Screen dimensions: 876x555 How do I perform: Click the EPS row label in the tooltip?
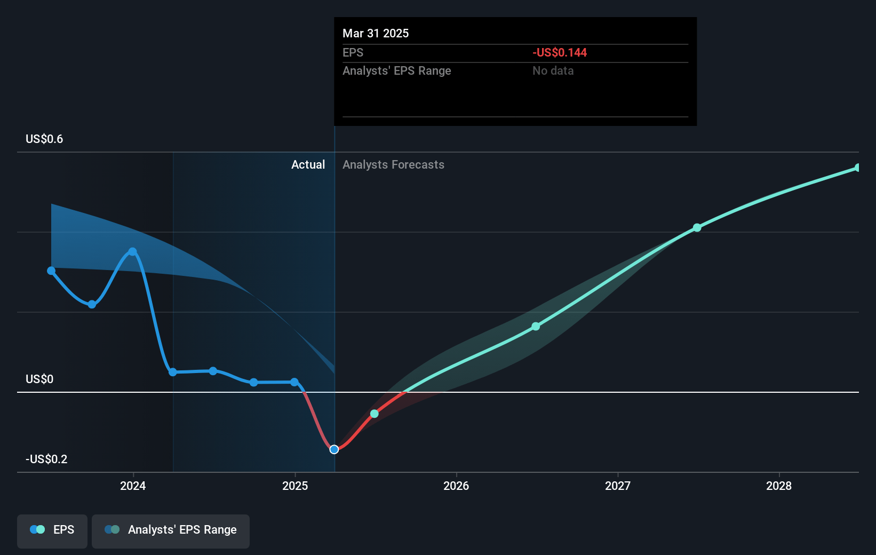point(353,53)
